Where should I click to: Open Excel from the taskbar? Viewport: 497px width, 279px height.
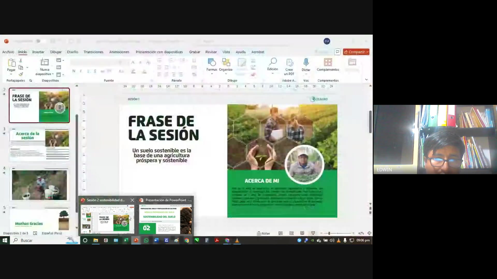[x=126, y=241]
